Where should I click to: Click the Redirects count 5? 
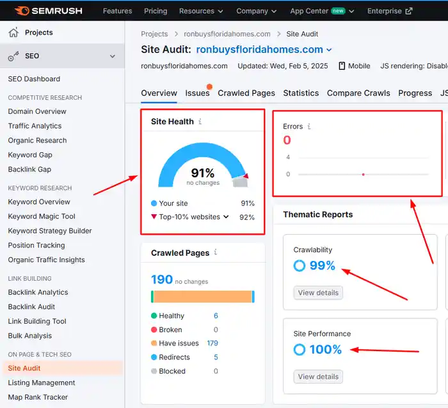[216, 357]
